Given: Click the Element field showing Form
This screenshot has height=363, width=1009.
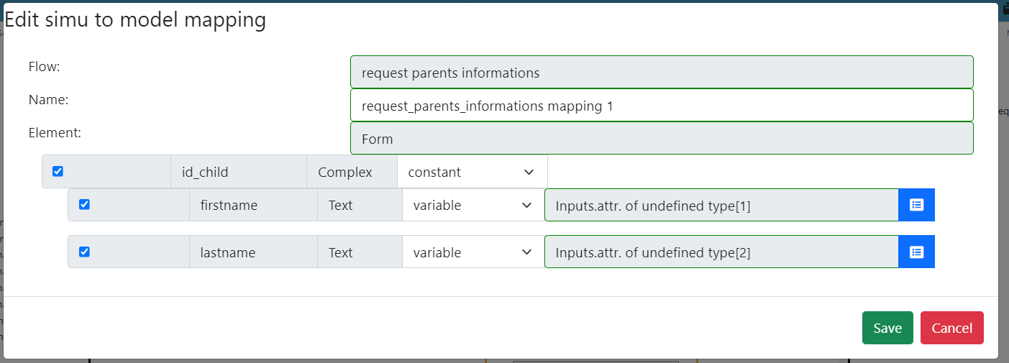Looking at the screenshot, I should click(662, 139).
